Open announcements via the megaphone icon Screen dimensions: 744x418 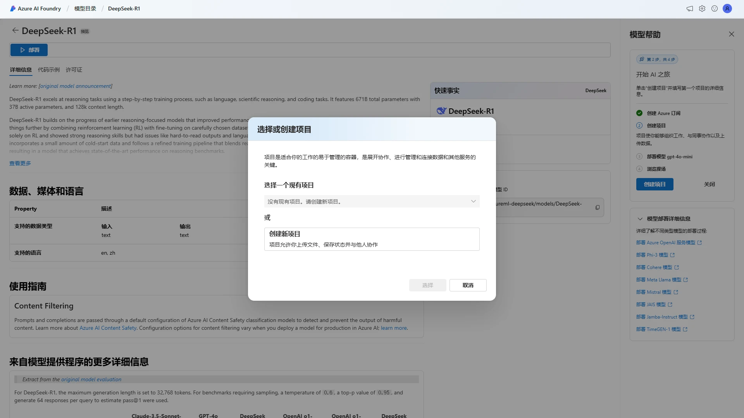point(689,8)
